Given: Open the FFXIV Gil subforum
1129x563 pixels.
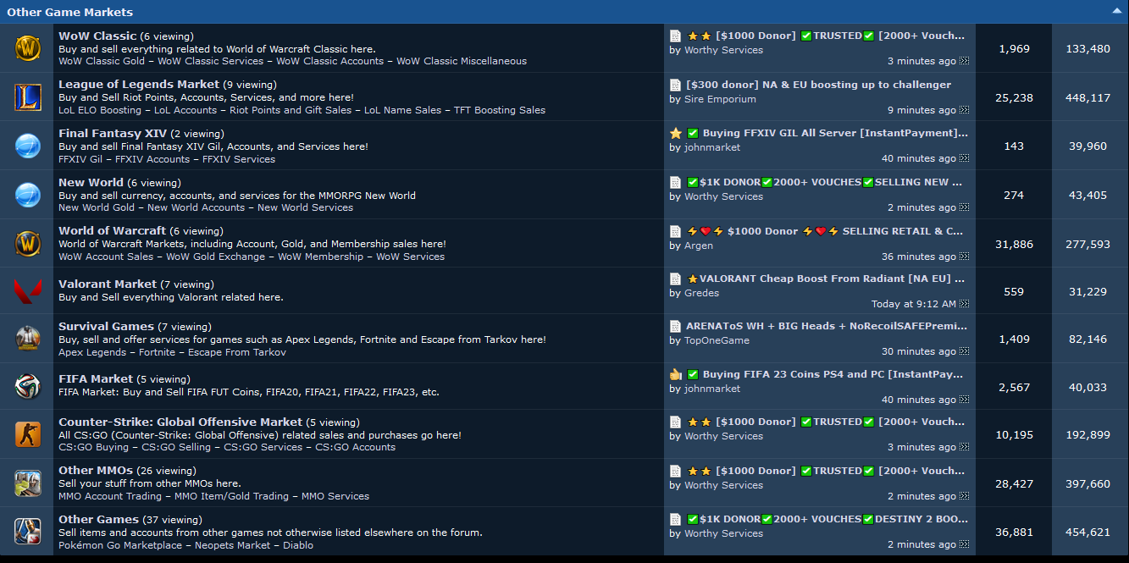Looking at the screenshot, I should pos(80,159).
